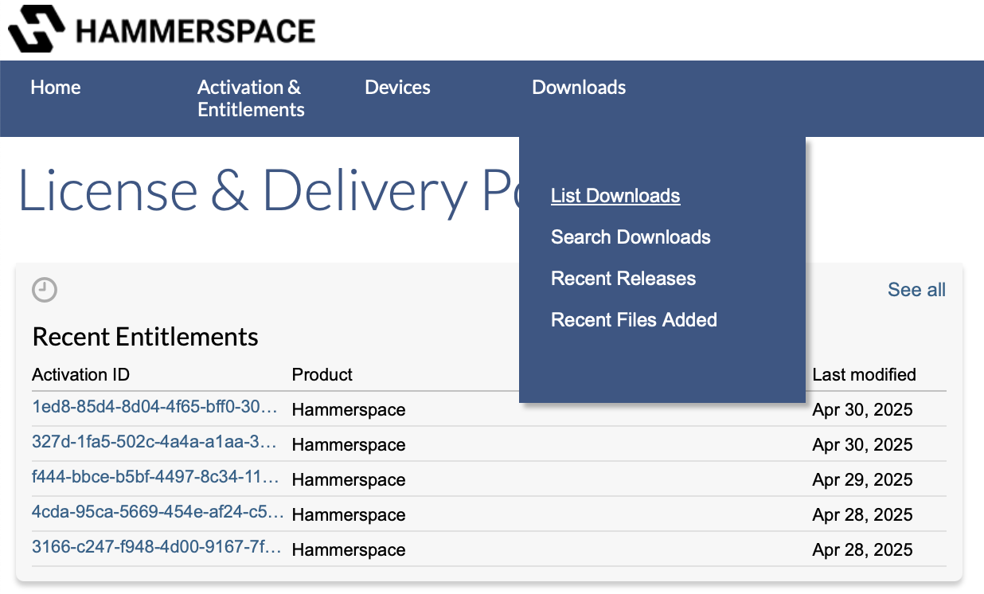Select List Downloads from the dropdown
The image size is (984, 594).
point(615,196)
